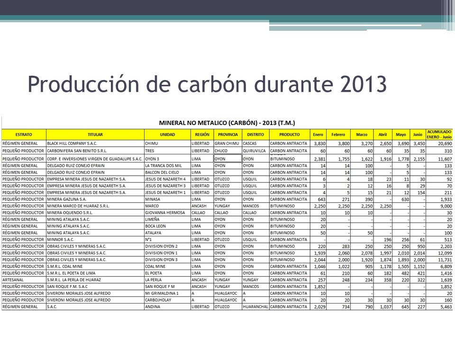Select the Marzo column header

pyautogui.click(x=362, y=135)
